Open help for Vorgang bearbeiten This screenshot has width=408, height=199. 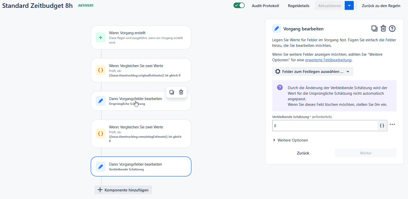tap(392, 29)
